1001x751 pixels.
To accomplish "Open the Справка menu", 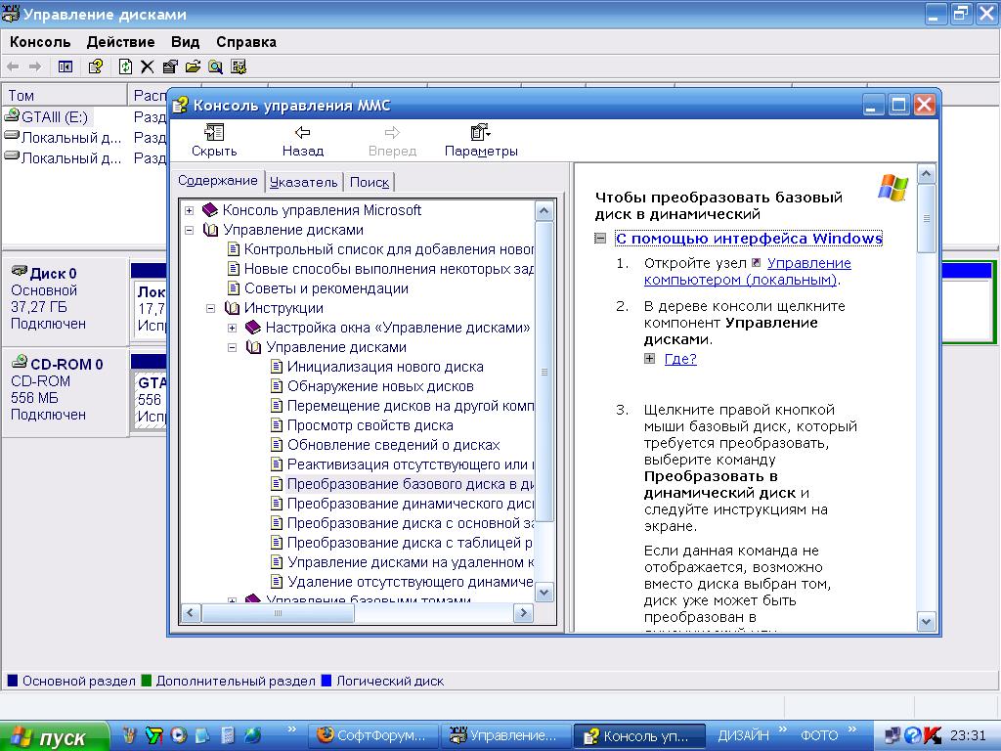I will [x=246, y=42].
